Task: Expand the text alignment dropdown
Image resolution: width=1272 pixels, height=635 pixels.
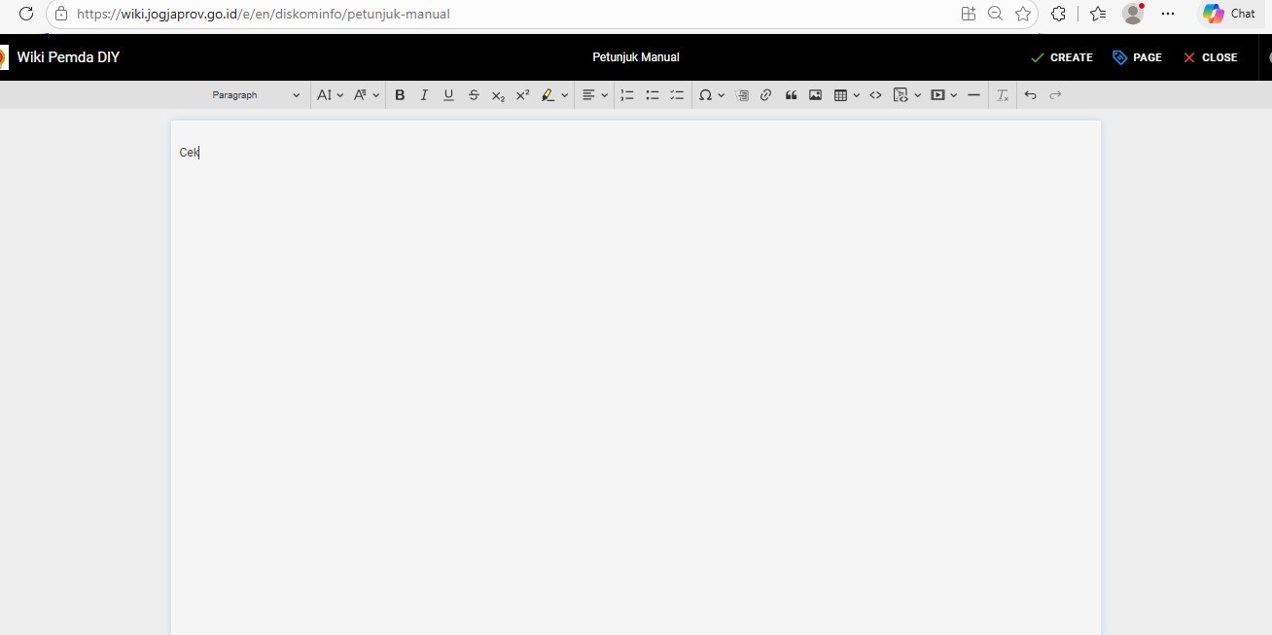Action: pyautogui.click(x=595, y=95)
